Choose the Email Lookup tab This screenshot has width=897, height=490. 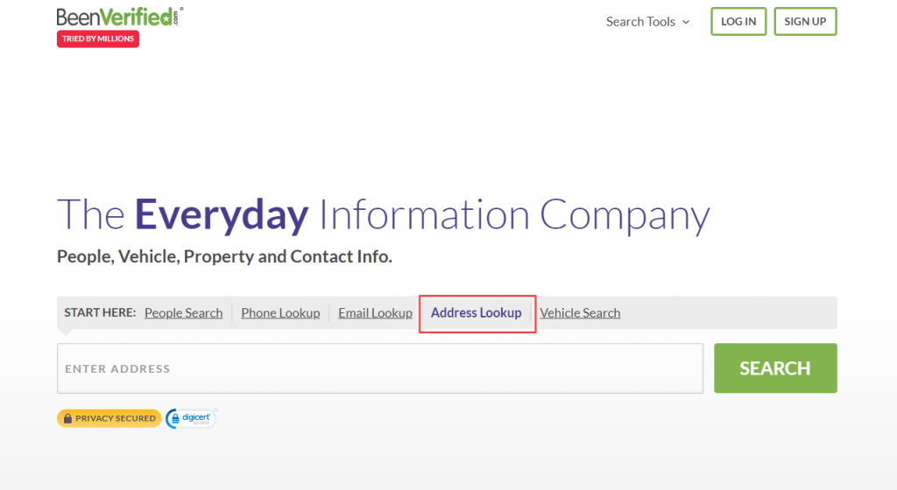[x=375, y=313]
